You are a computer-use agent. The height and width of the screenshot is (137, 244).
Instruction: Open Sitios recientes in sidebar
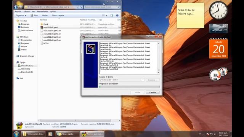[27, 30]
